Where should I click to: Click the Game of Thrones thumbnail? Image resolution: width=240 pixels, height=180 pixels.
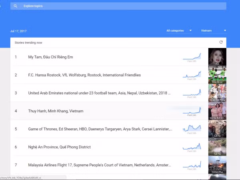click(x=217, y=129)
